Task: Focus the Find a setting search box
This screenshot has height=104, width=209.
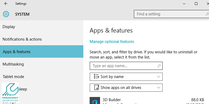Action: tap(171, 14)
